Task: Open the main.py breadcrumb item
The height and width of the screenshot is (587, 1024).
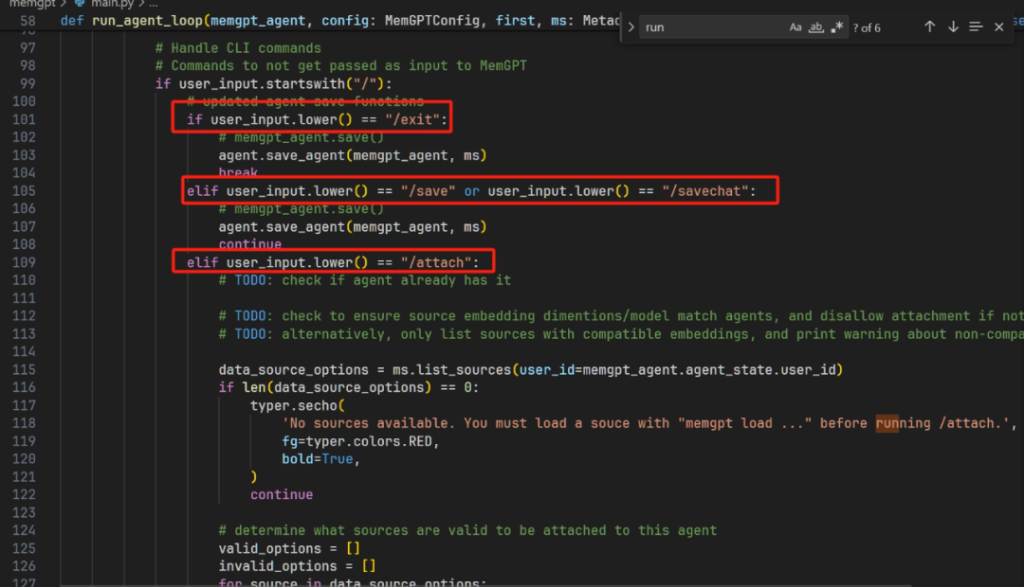Action: pyautogui.click(x=112, y=4)
